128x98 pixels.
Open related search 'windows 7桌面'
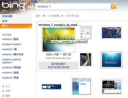click(x=10, y=72)
